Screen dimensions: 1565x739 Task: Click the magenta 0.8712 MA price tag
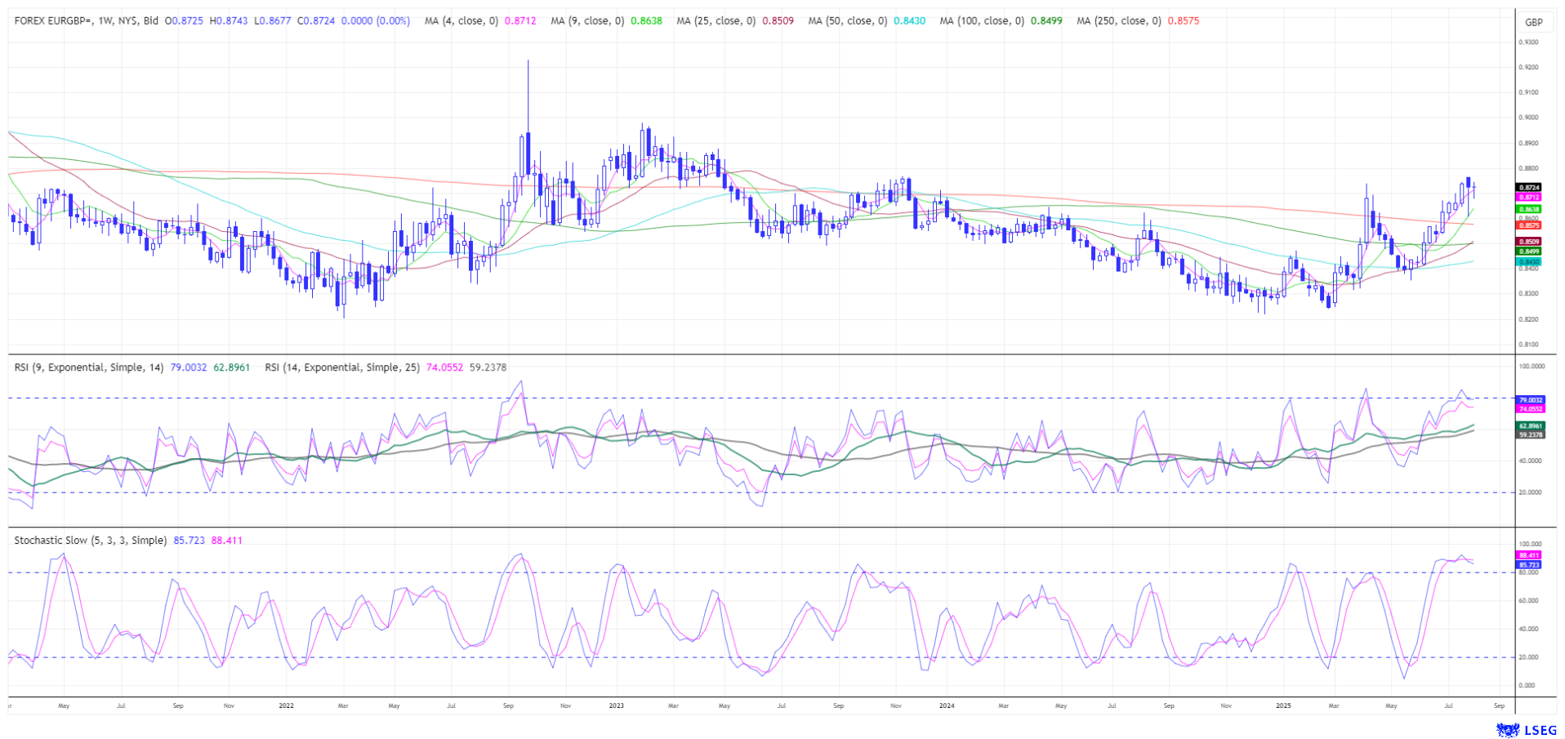1529,198
